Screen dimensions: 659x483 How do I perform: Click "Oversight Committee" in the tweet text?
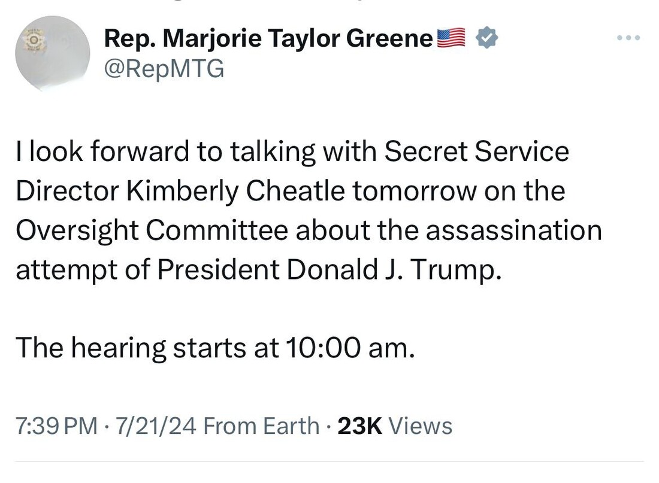click(152, 230)
